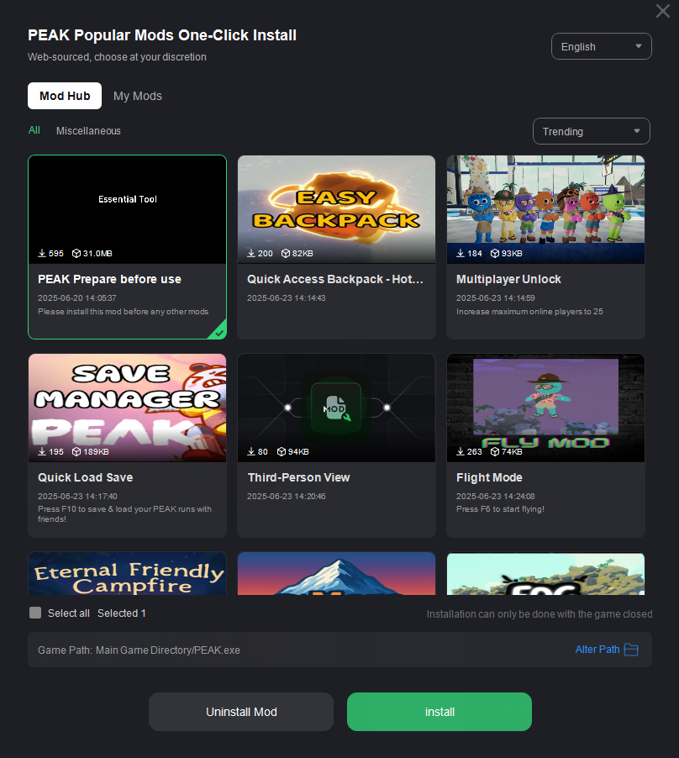
Task: Toggle the Select all checkbox
Action: click(x=35, y=613)
